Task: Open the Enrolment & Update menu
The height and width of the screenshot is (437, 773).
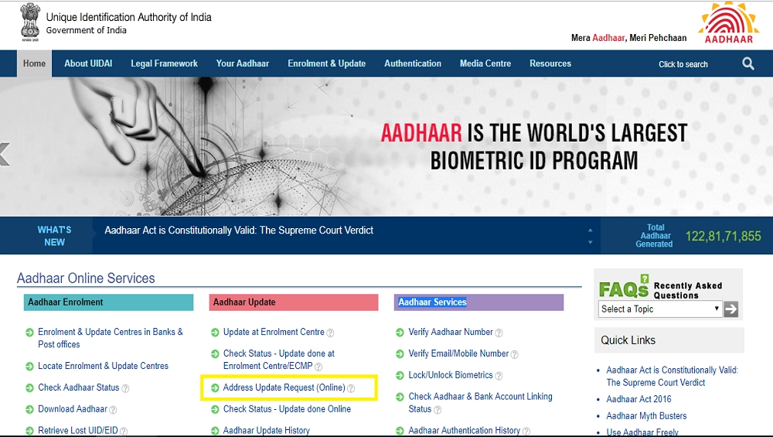Action: (326, 63)
